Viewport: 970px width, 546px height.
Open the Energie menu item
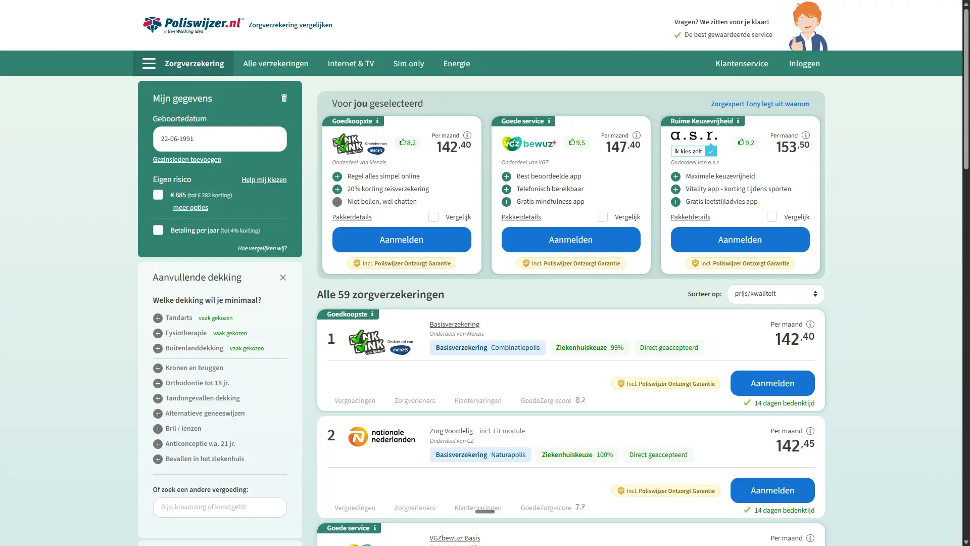click(457, 64)
